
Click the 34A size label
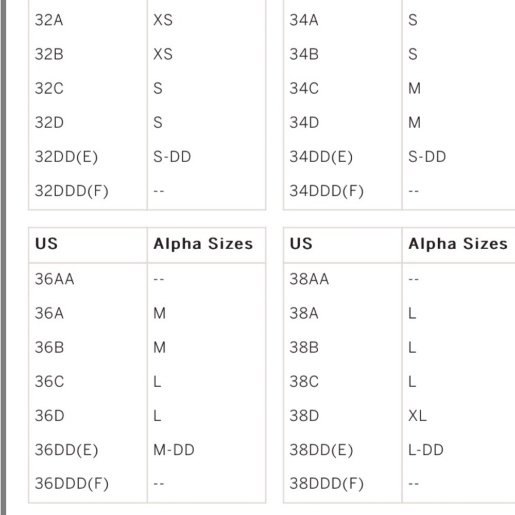(x=304, y=20)
